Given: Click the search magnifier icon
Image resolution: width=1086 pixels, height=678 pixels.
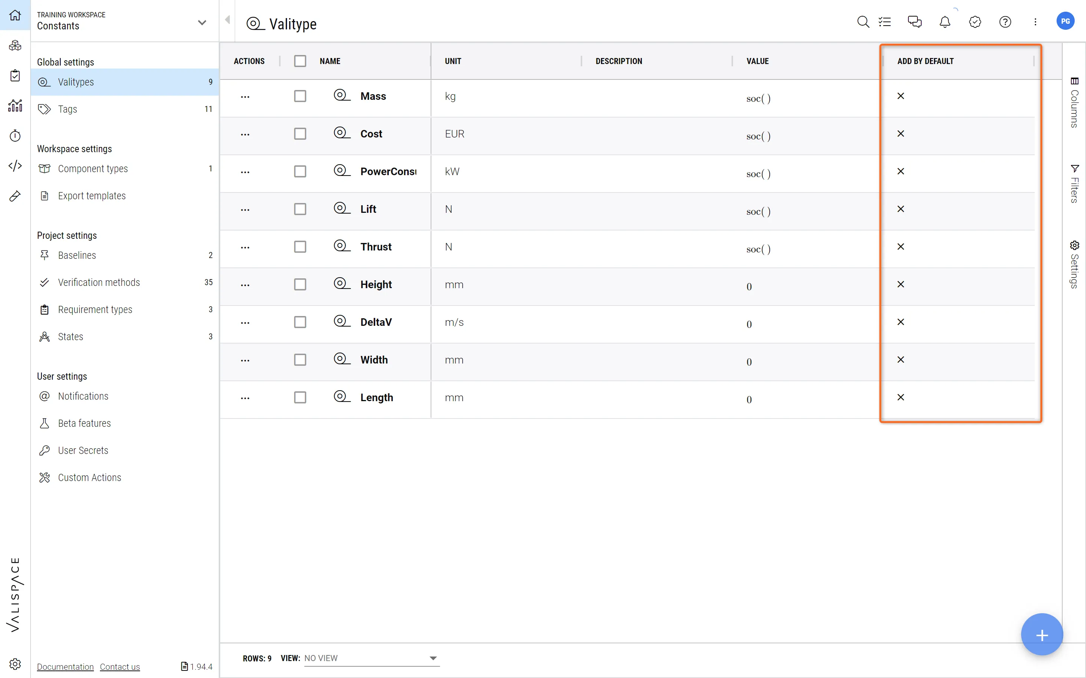Looking at the screenshot, I should (x=862, y=21).
